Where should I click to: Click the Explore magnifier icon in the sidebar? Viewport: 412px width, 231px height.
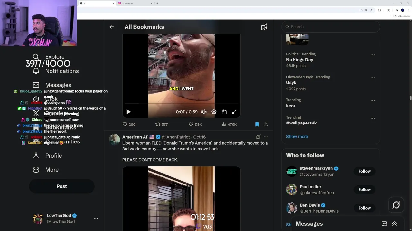pyautogui.click(x=36, y=57)
